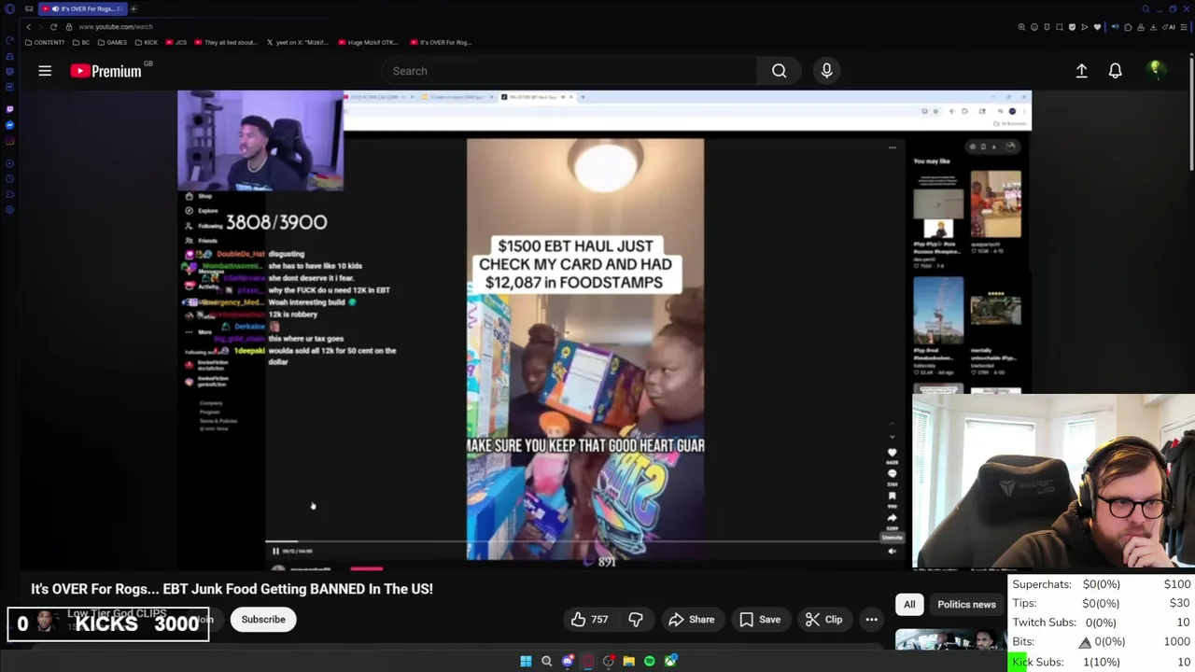
Task: Pause the embedded video playback
Action: point(275,551)
